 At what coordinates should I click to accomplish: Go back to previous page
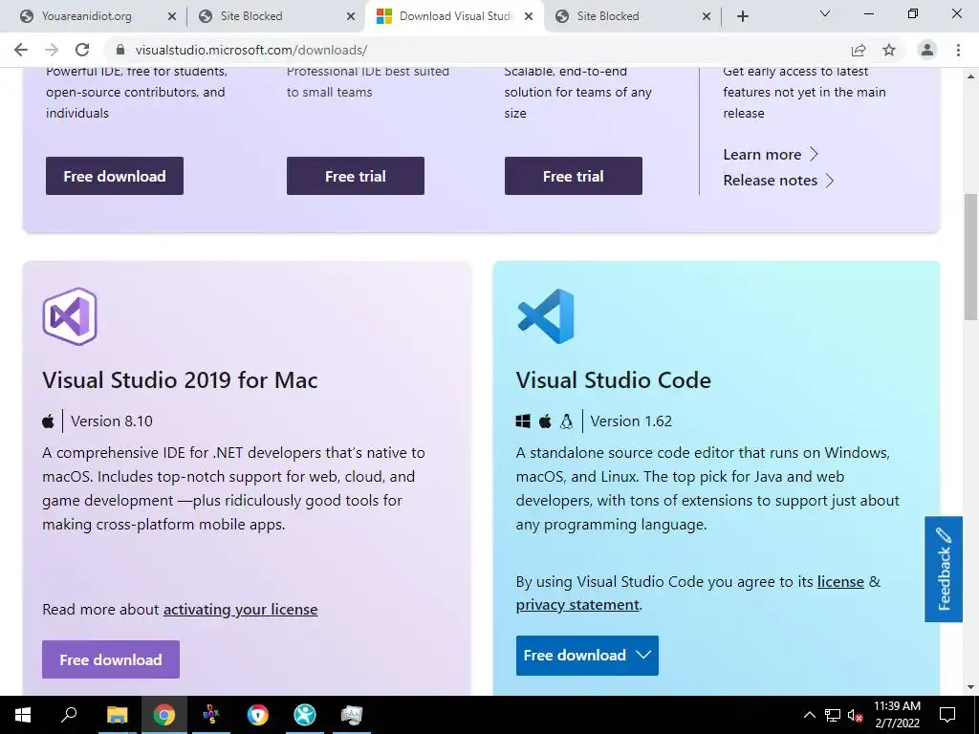pos(21,50)
